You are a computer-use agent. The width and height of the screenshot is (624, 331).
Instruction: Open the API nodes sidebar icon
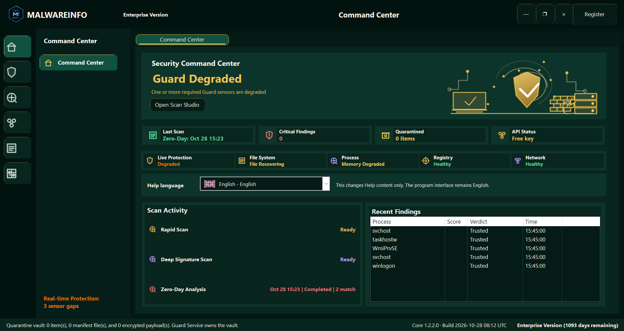coord(18,123)
